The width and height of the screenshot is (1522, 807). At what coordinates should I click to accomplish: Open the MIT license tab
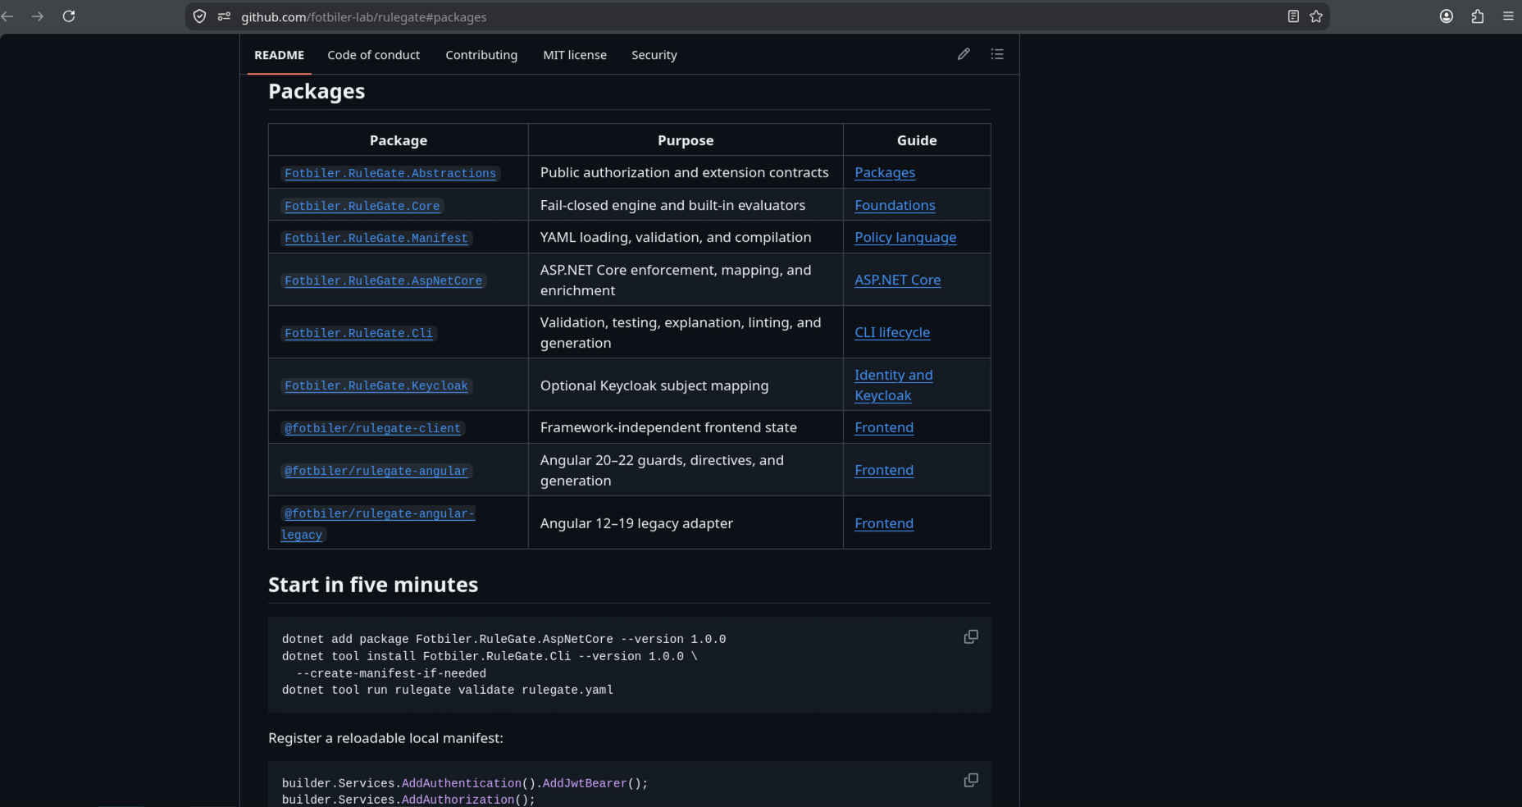pyautogui.click(x=575, y=55)
